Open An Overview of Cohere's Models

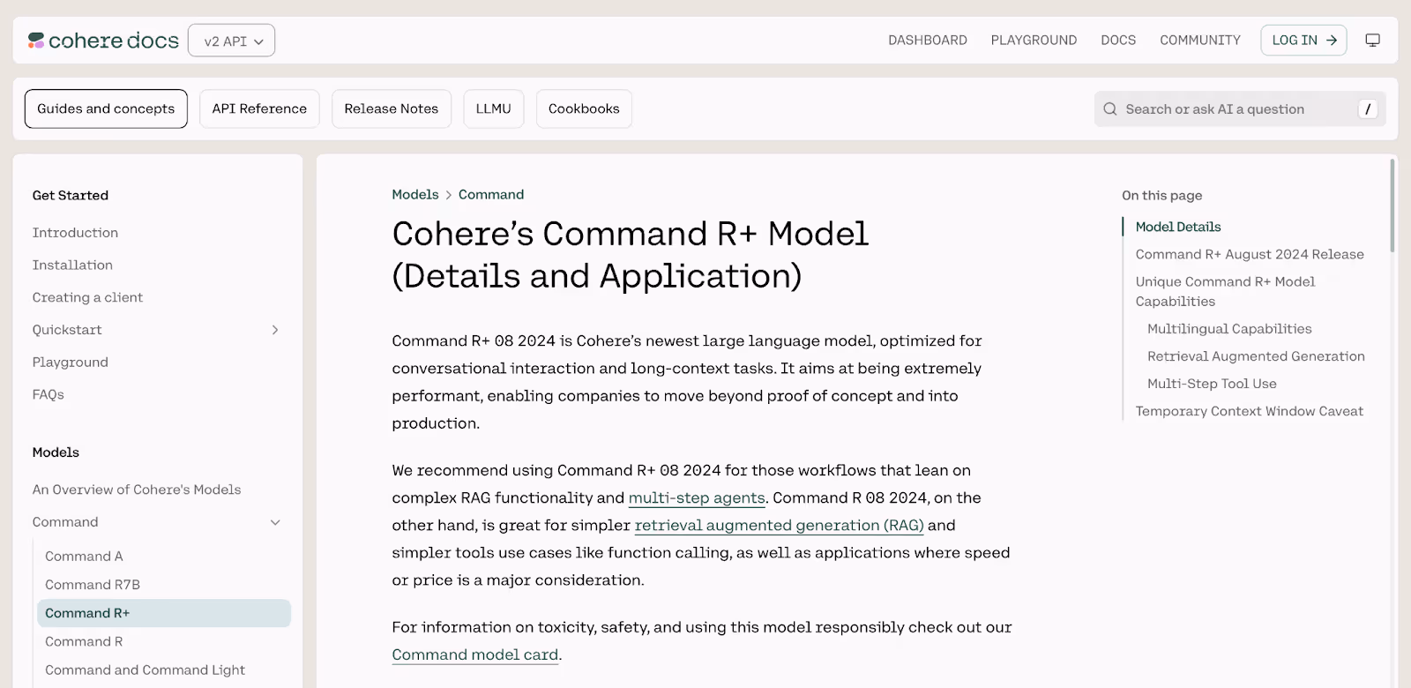[137, 490]
